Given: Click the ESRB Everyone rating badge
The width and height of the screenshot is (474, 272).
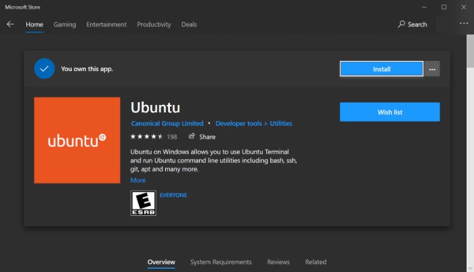Looking at the screenshot, I should pos(144,203).
